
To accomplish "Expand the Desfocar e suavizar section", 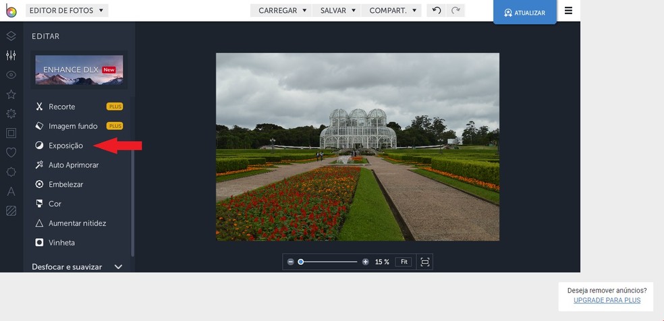I will [x=78, y=267].
